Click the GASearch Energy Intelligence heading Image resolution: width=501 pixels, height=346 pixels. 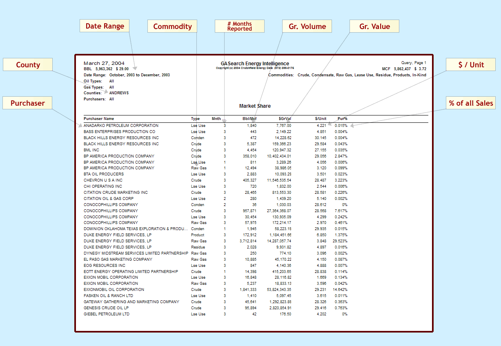pos(255,64)
